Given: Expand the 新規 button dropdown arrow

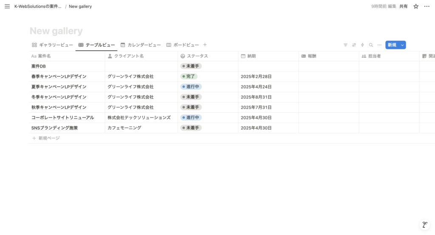Looking at the screenshot, I should [402, 45].
